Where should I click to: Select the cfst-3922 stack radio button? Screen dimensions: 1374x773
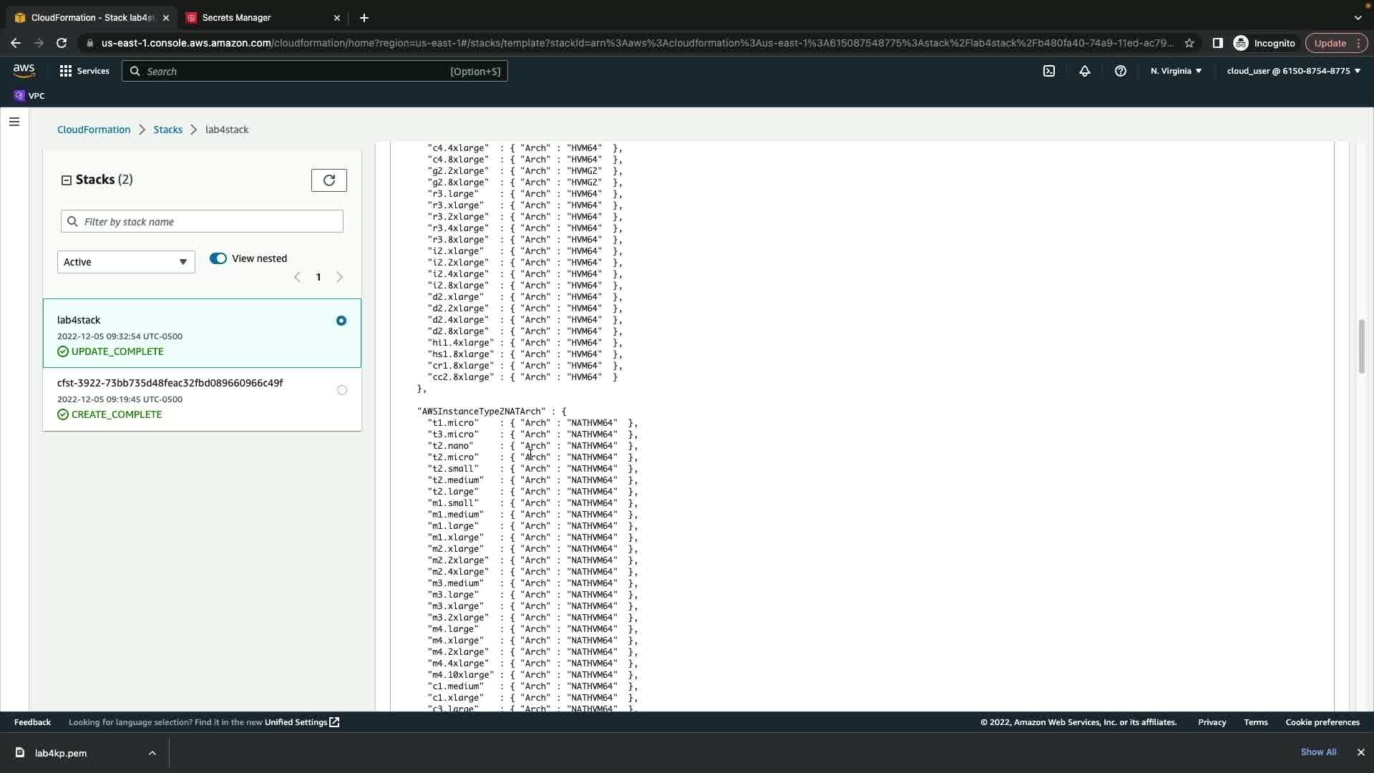(x=342, y=390)
